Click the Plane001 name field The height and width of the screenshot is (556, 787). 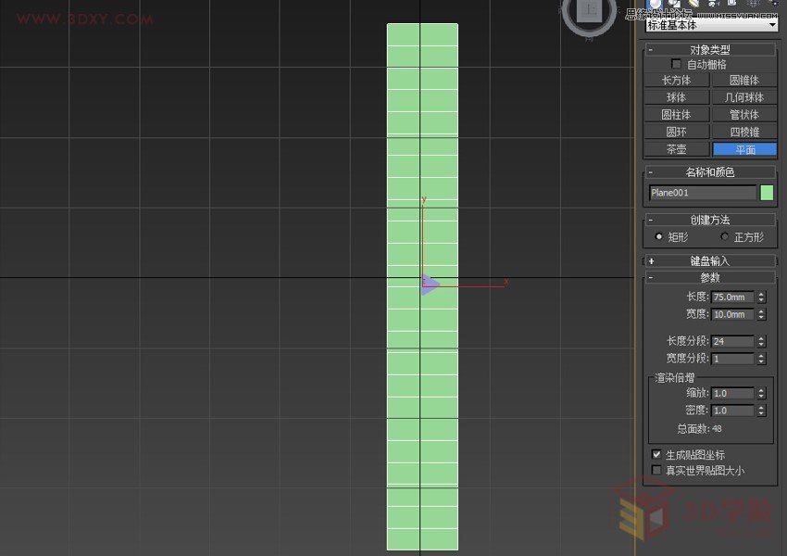[x=703, y=193]
